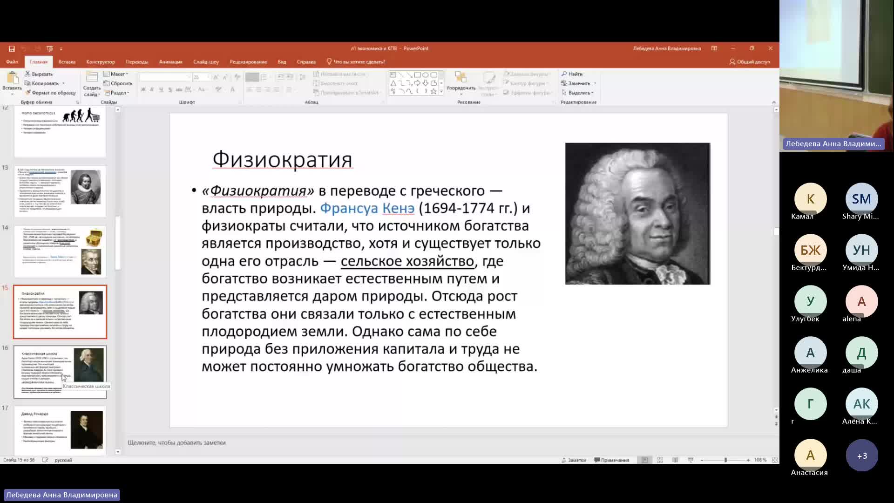Click the 'Что вы хотите сделать?' search box

[356, 61]
